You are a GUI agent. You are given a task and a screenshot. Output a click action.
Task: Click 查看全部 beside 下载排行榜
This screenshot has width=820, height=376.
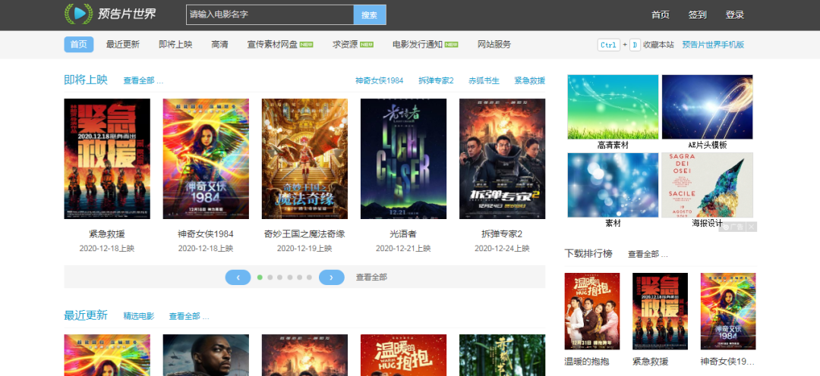coord(648,255)
